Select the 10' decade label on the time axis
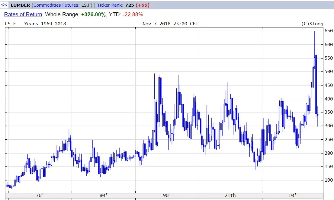The height and width of the screenshot is (200, 334). tap(292, 195)
